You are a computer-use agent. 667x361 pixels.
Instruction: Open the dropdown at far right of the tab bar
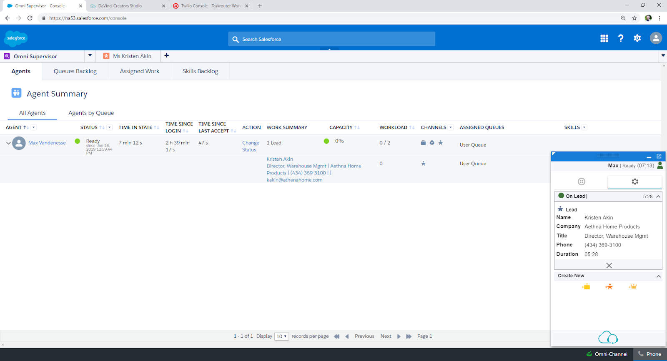coord(663,55)
